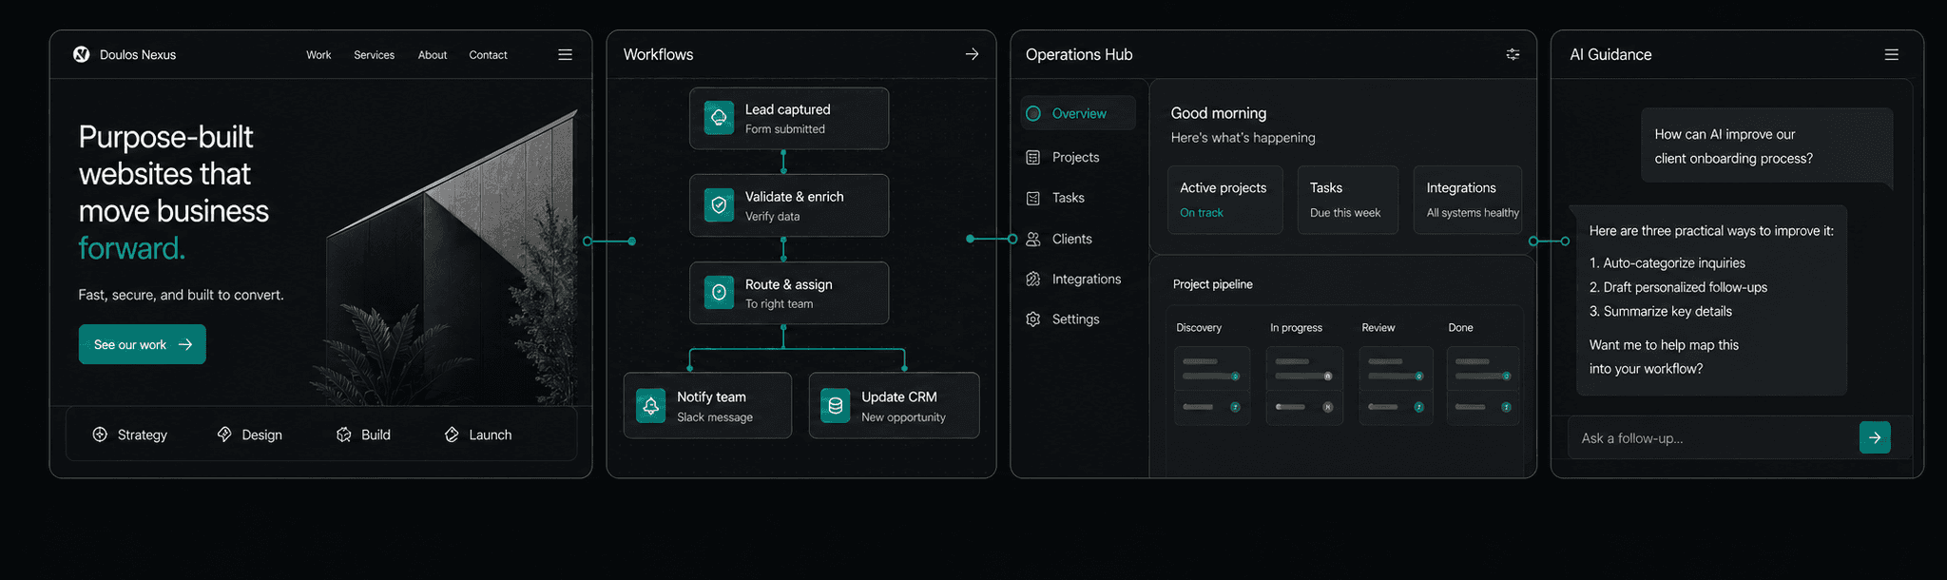Open the hamburger menu in Doulos Nexus panel

565,54
